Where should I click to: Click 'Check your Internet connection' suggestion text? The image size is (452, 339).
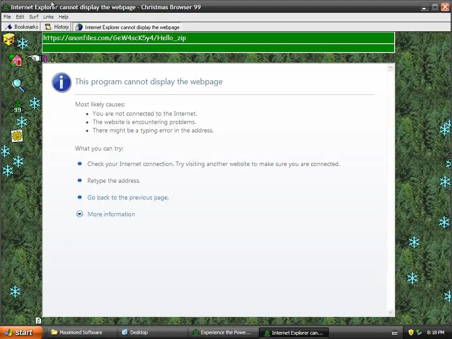point(214,164)
